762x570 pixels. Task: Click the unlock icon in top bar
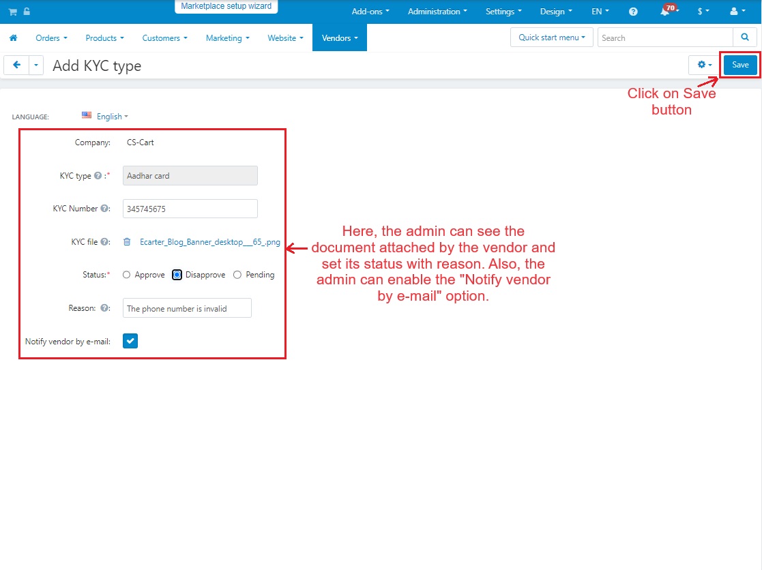coord(27,11)
